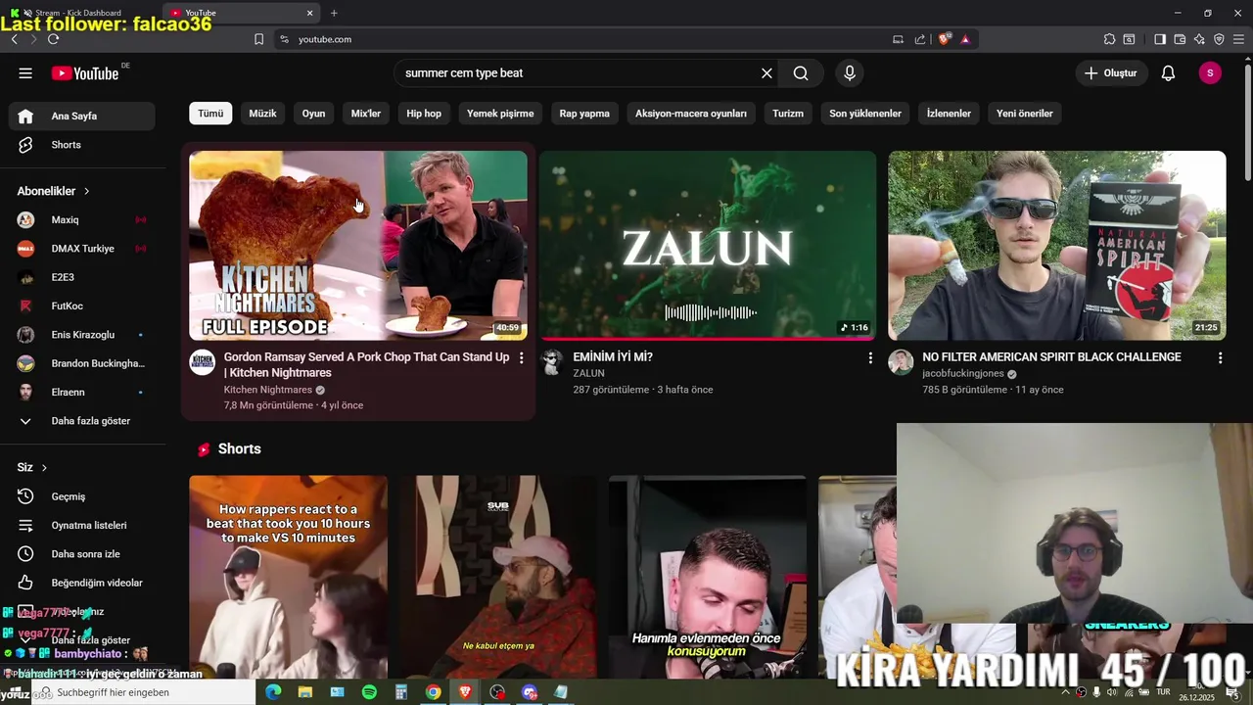The width and height of the screenshot is (1253, 705).
Task: Switch to the Kick Dashboard tab
Action: click(78, 13)
